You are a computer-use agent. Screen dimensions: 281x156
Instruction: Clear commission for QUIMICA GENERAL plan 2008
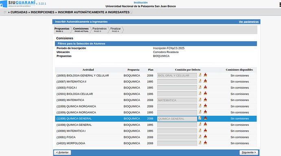pyautogui.click(x=205, y=118)
